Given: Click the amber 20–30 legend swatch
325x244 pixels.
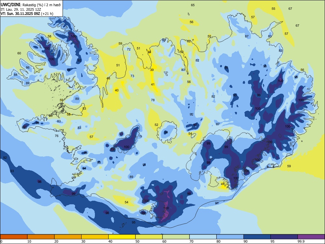Looking at the screenshot, I should [68, 237].
